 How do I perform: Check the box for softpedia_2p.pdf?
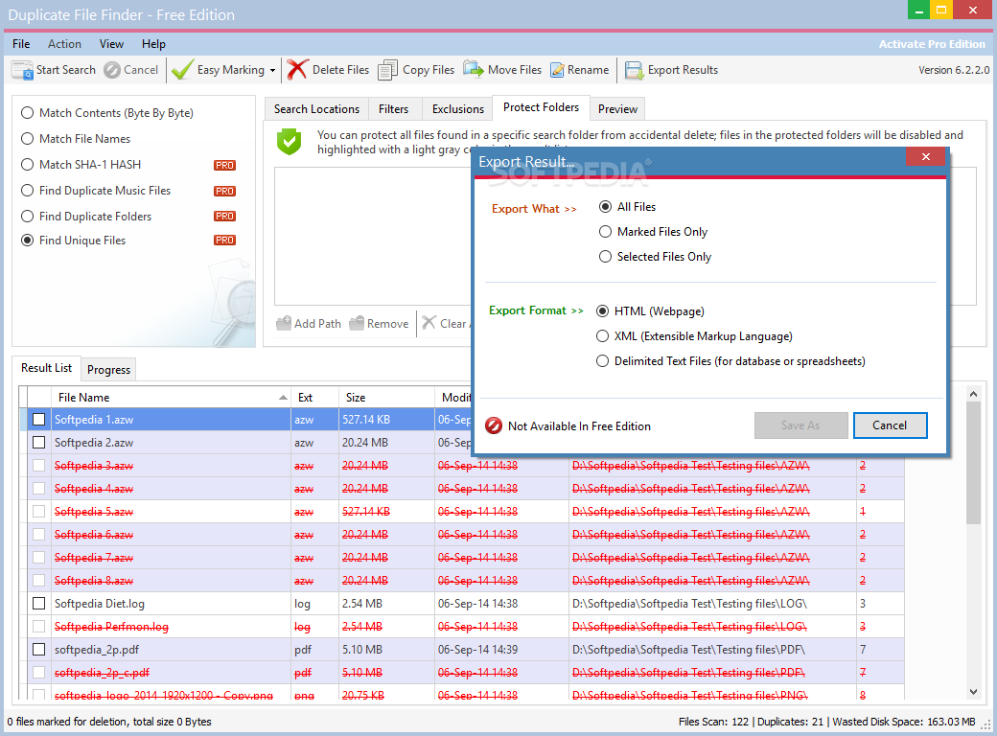[x=38, y=650]
